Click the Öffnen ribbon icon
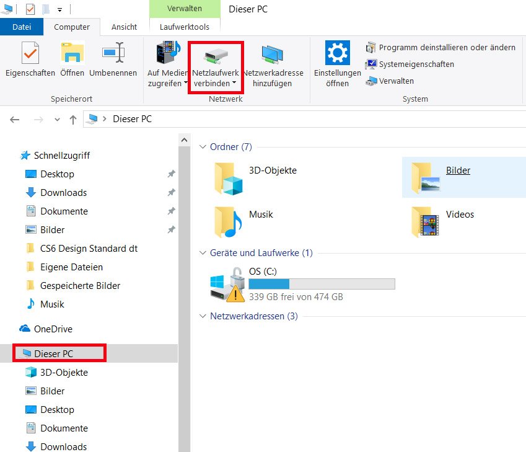This screenshot has height=452, width=526. click(72, 54)
